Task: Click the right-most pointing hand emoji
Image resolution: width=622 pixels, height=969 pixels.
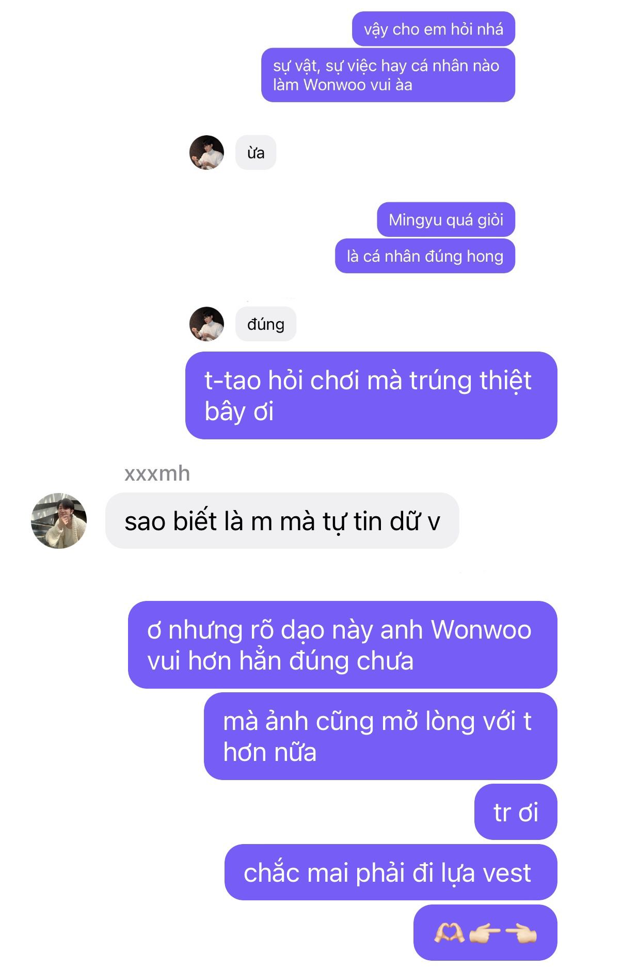Action: click(521, 933)
